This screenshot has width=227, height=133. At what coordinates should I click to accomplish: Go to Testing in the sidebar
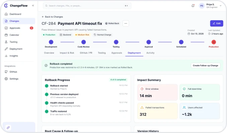(x=19, y=42)
